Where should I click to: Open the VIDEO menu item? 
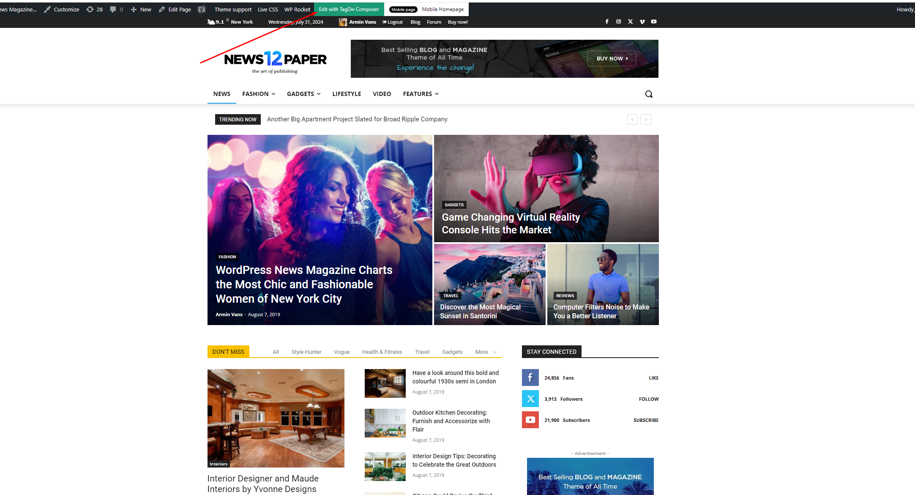tap(382, 94)
